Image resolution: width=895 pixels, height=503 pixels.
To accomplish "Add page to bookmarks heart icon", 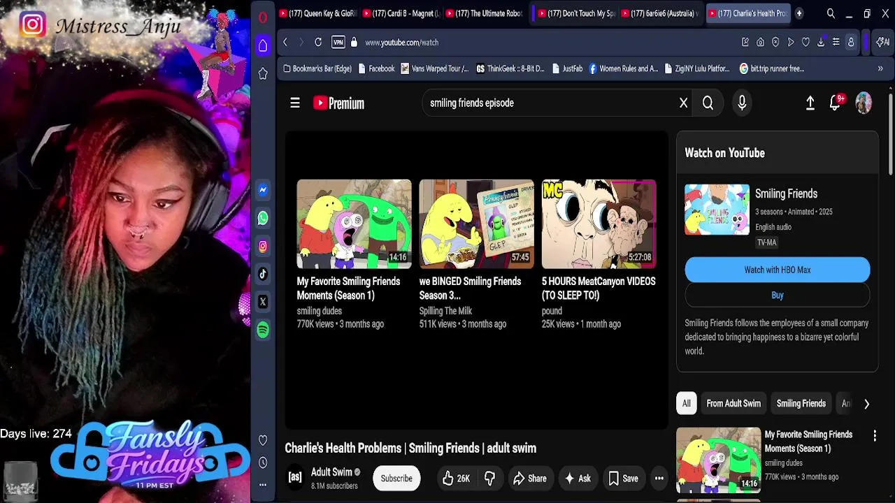I will click(x=805, y=43).
